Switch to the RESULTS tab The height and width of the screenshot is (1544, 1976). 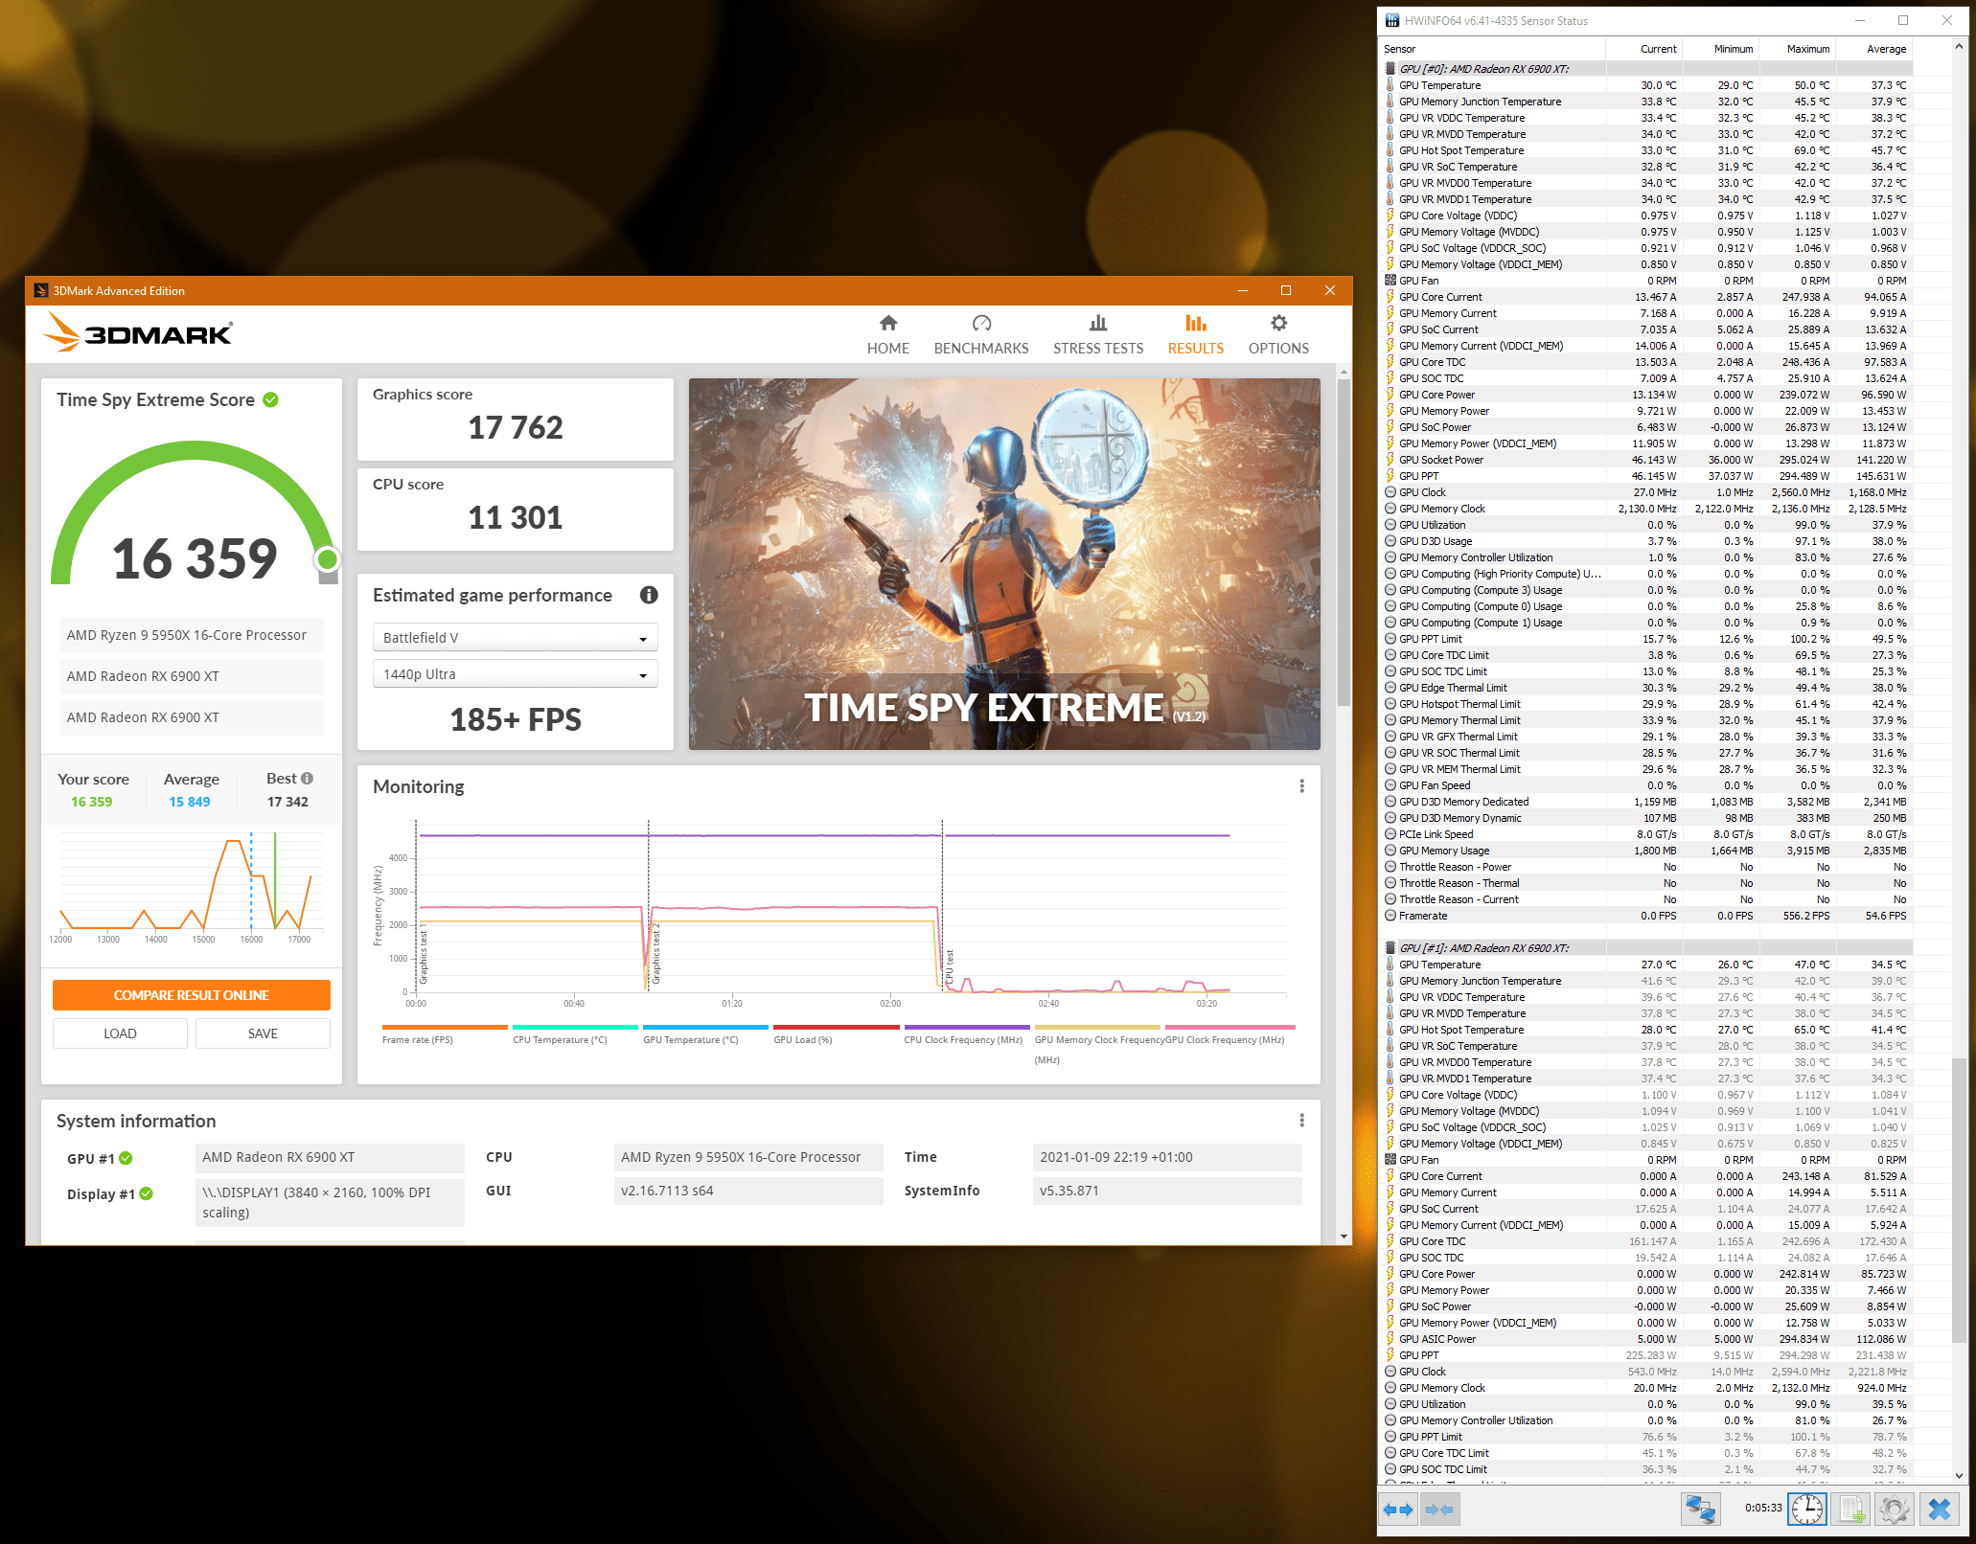tap(1195, 335)
